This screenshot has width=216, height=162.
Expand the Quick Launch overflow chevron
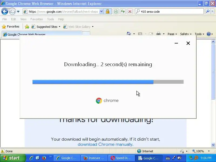click(x=50, y=157)
